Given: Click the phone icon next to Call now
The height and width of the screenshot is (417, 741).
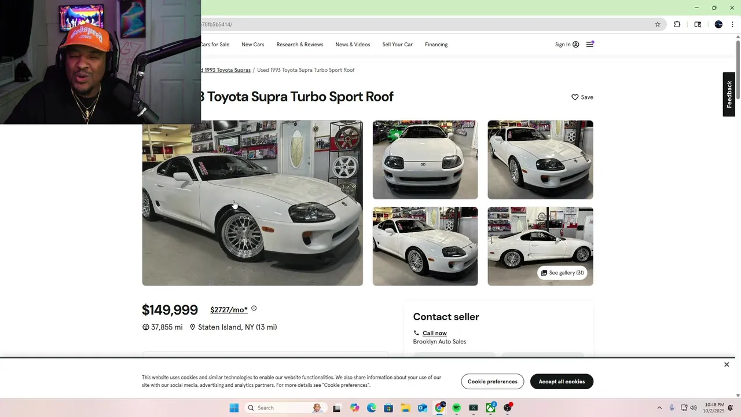Looking at the screenshot, I should (416, 333).
